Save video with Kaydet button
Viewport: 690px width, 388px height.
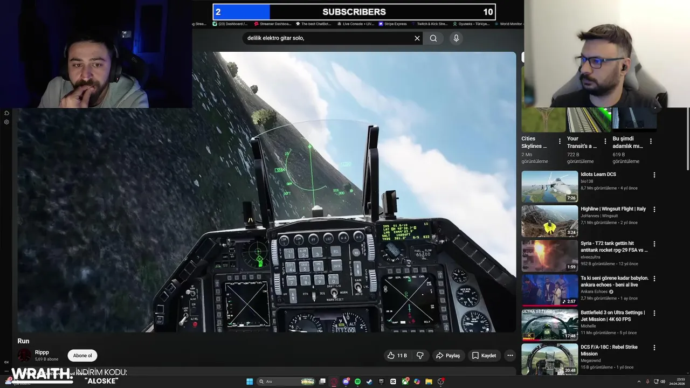tap(484, 356)
